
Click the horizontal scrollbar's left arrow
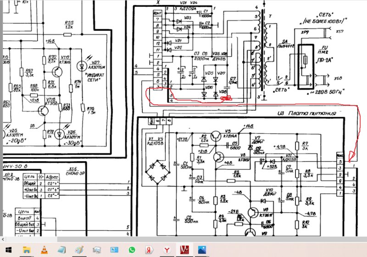(x=3, y=240)
